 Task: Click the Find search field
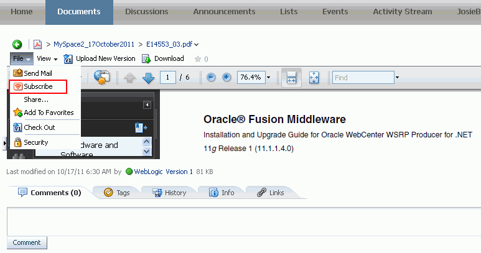click(363, 78)
